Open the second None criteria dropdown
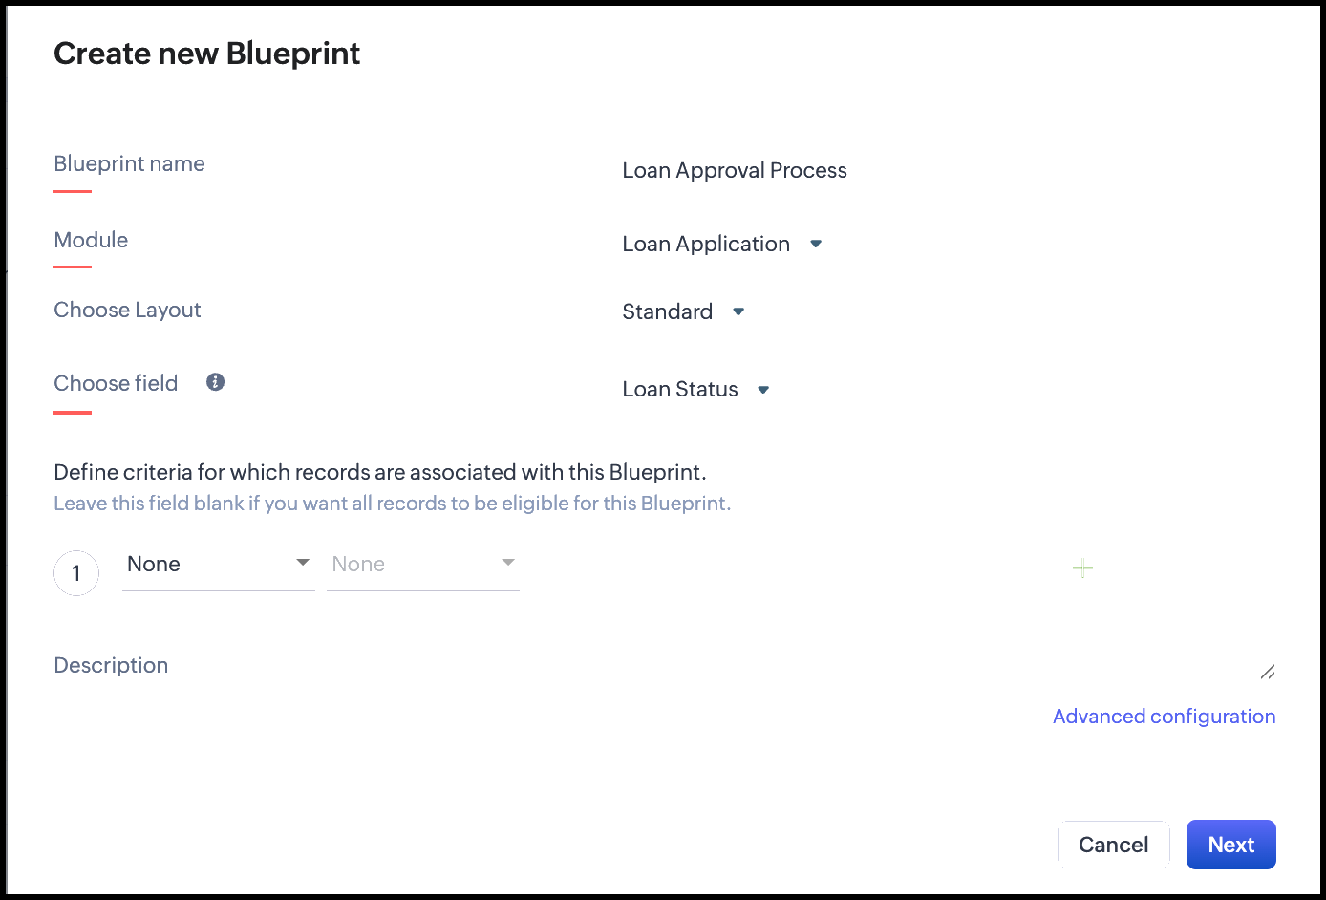 tap(423, 565)
